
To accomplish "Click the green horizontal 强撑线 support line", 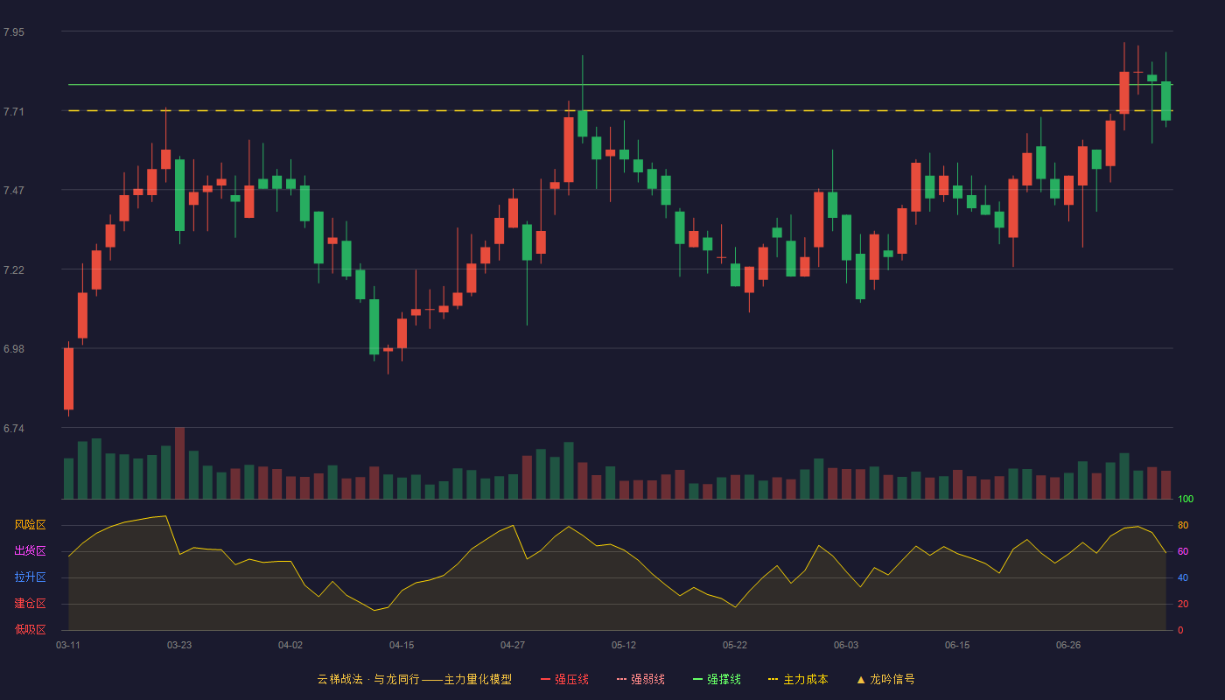I will tap(620, 85).
